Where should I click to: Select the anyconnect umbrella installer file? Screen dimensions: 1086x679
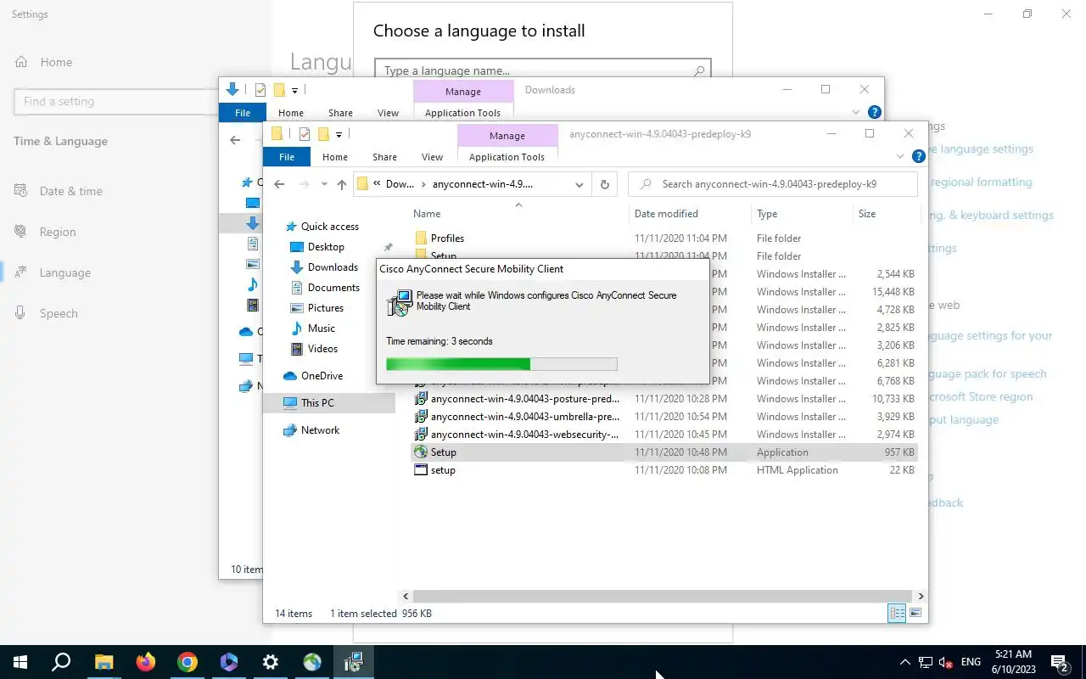tap(664, 417)
